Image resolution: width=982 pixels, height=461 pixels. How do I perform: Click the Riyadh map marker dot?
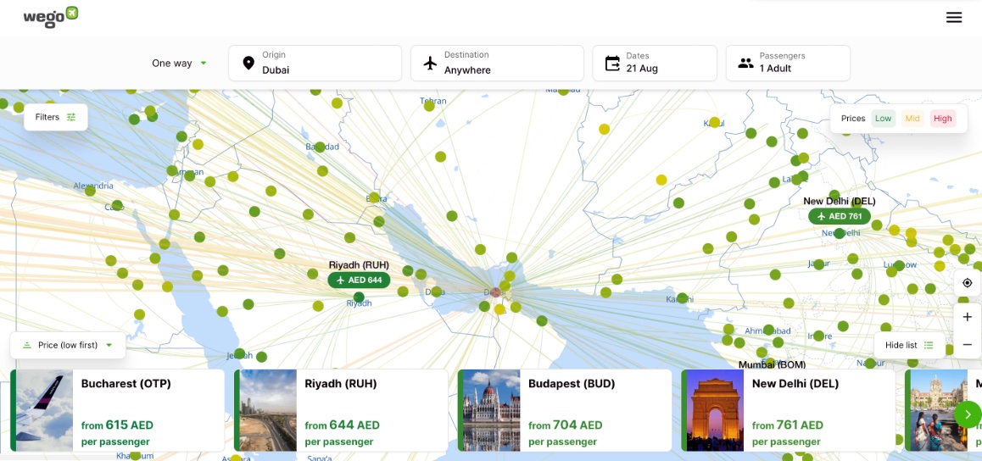click(x=359, y=297)
